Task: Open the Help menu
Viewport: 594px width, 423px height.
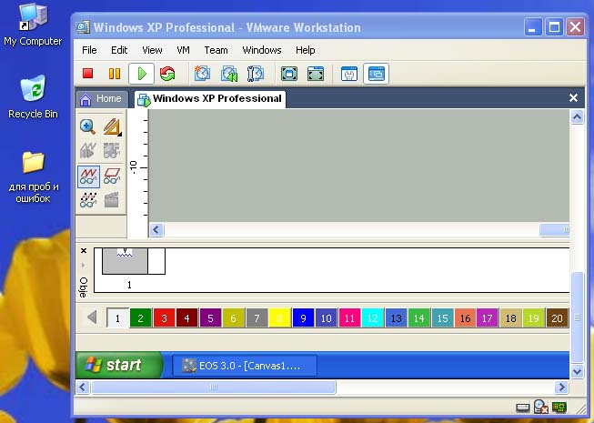Action: coord(306,50)
